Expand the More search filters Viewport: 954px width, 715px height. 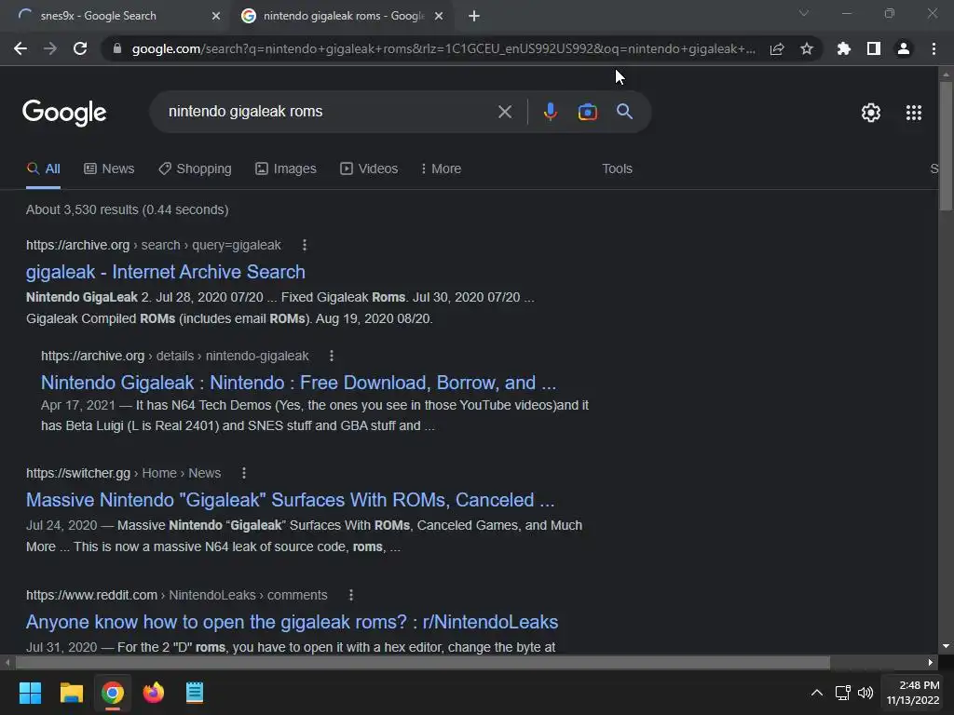pyautogui.click(x=441, y=169)
